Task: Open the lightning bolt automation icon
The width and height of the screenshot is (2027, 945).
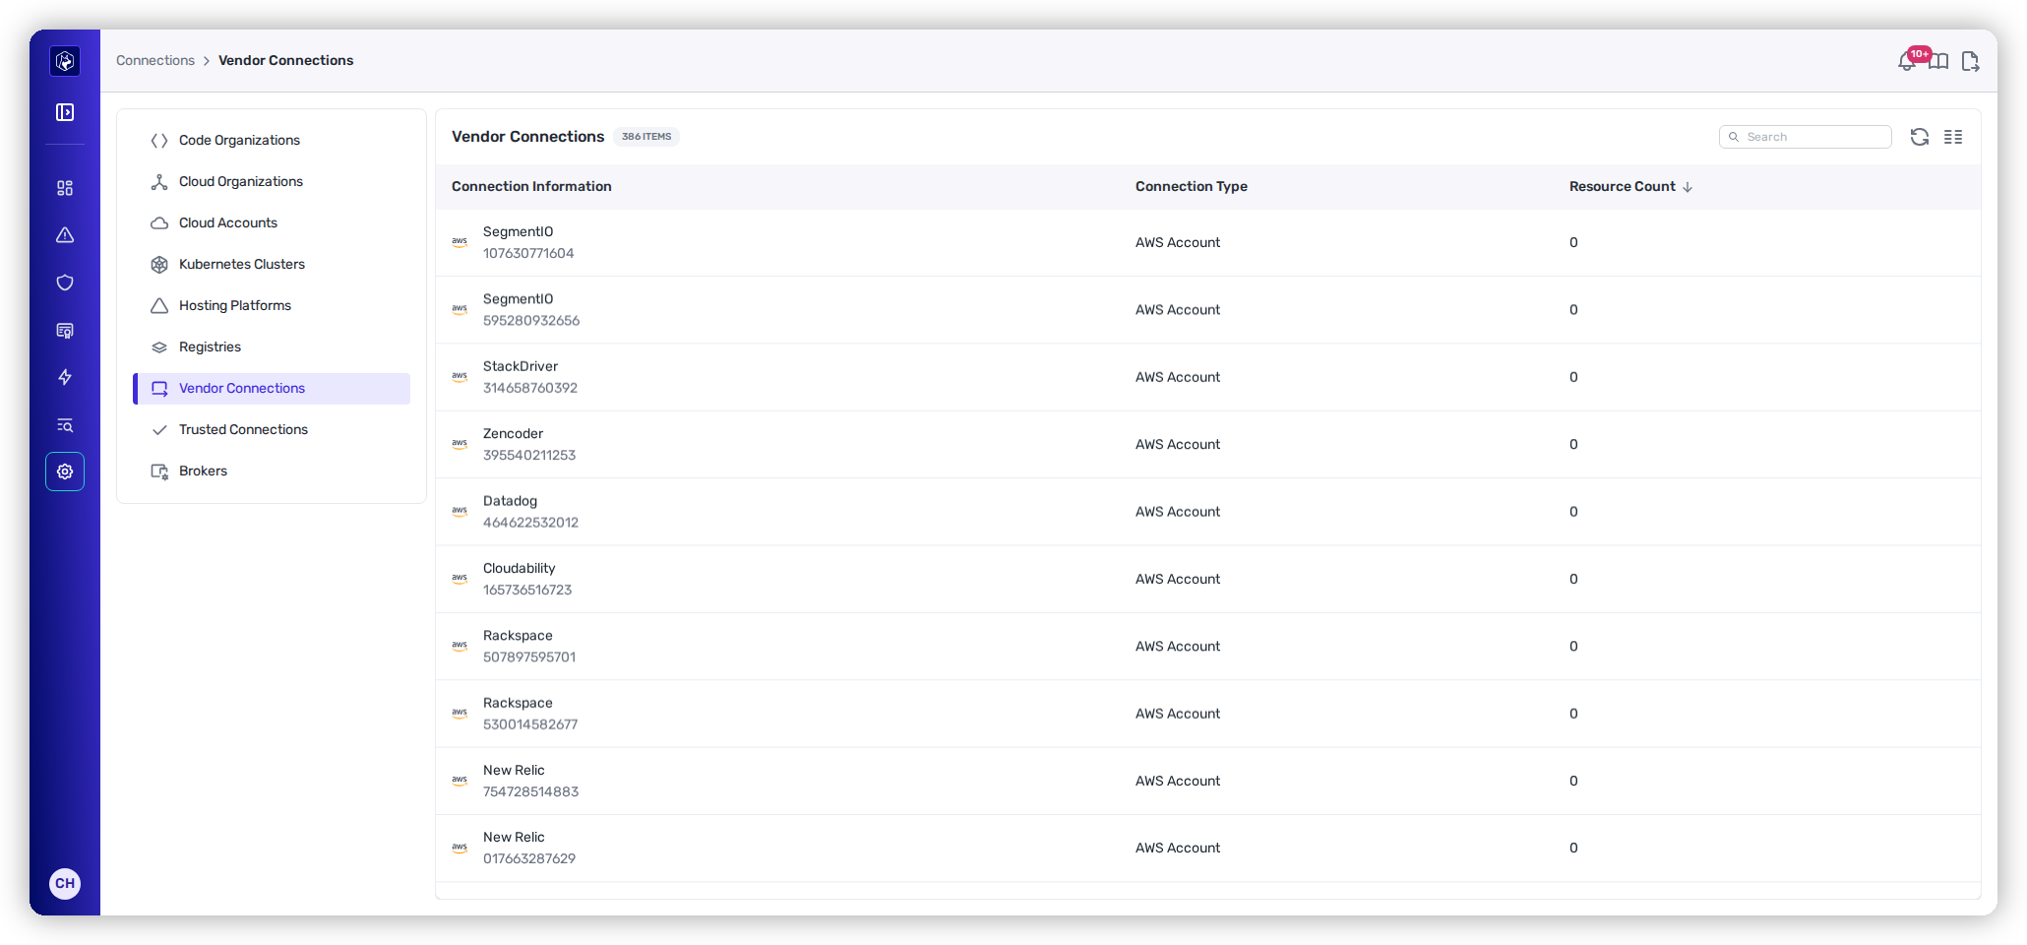Action: [65, 377]
